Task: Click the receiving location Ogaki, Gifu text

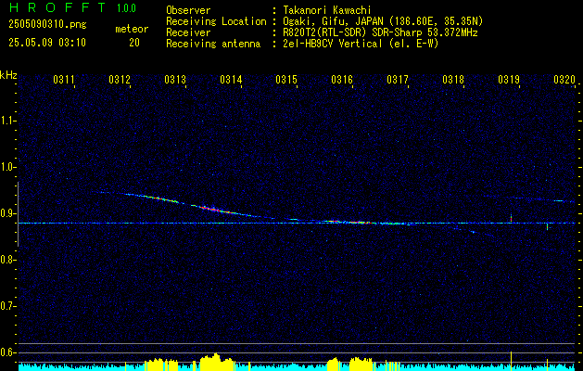Action: (383, 21)
